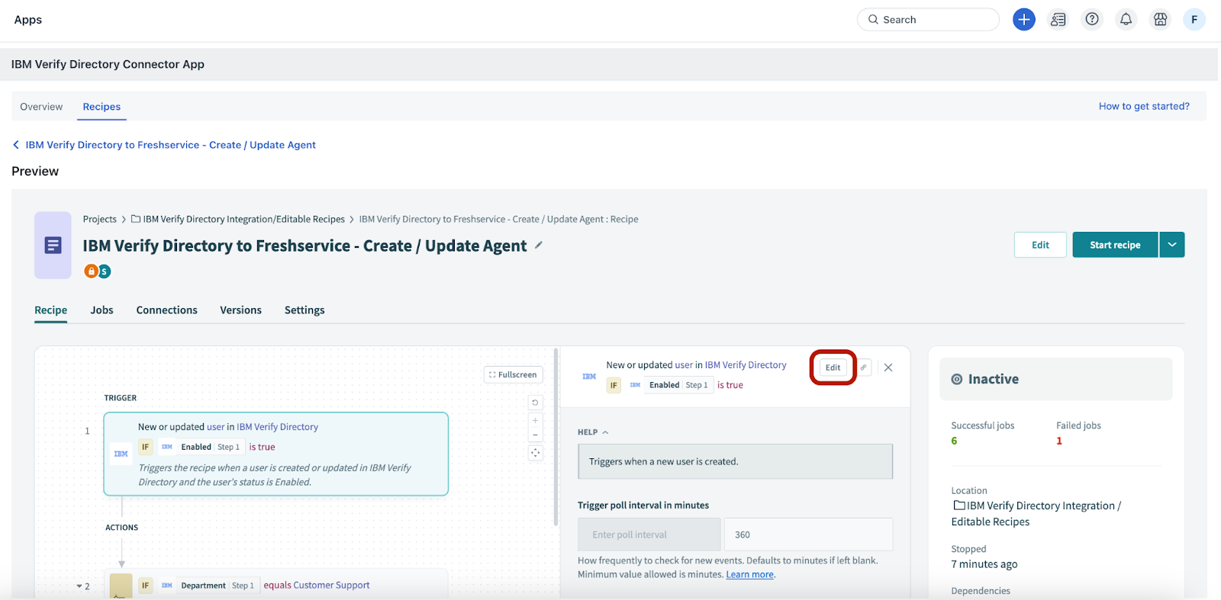The width and height of the screenshot is (1221, 600).
Task: Click the Location folder path text
Action: pyautogui.click(x=1036, y=514)
